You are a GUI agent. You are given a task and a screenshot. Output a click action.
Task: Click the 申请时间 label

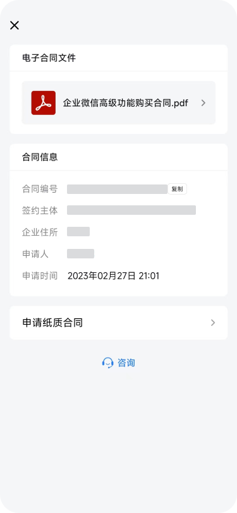(40, 276)
